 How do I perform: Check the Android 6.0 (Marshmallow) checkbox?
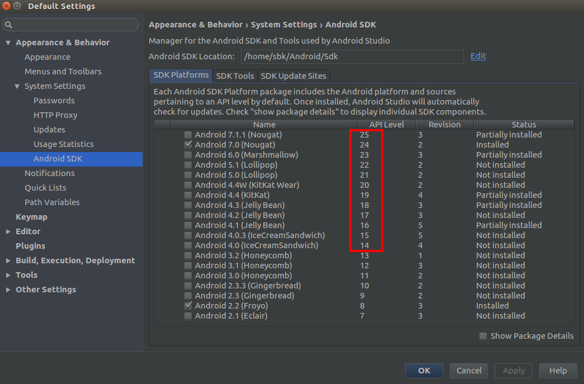coord(188,155)
